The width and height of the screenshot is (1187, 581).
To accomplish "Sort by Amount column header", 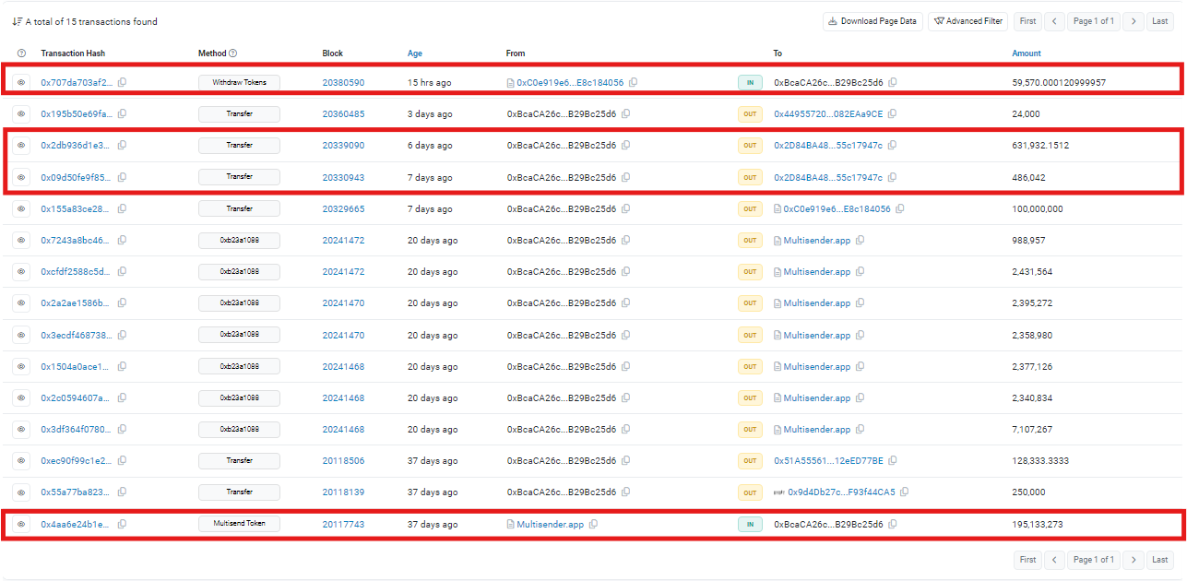I will 1027,53.
